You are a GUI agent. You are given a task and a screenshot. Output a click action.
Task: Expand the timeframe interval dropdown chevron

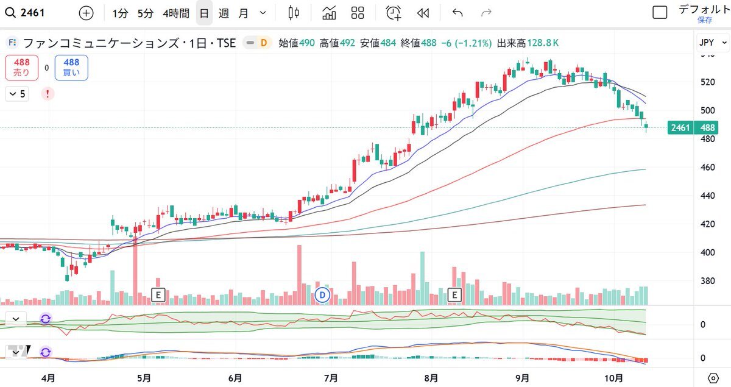tap(263, 13)
